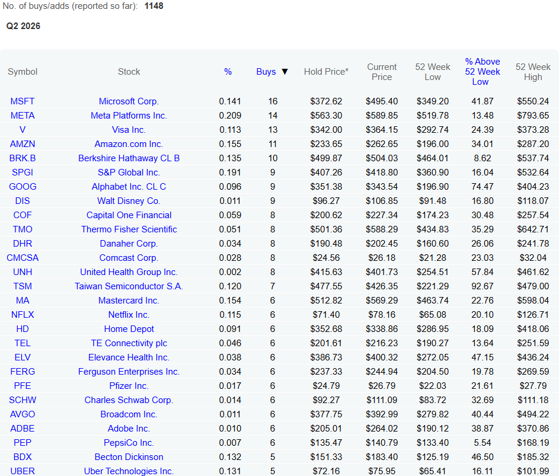Click the Buys sort descending arrow
559x476 pixels.
point(285,72)
